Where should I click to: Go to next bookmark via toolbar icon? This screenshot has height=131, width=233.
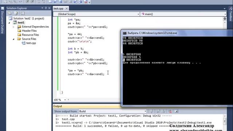coord(60,1)
